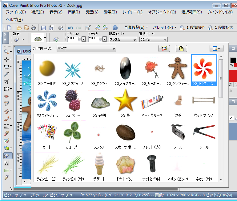Viewport: 237px width, 201px height.
Task: Open the 編集(E) menu
Action: coord(38,12)
